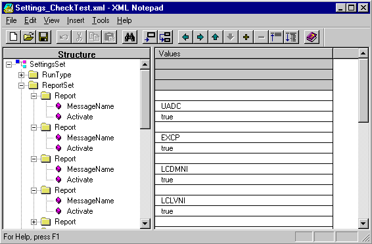Image resolution: width=372 pixels, height=244 pixels.
Task: Select the SettingsSet tree label
Action: [47, 64]
